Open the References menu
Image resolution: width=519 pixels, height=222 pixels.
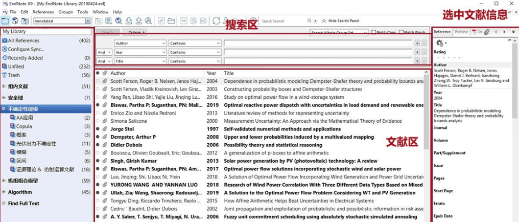tap(43, 12)
